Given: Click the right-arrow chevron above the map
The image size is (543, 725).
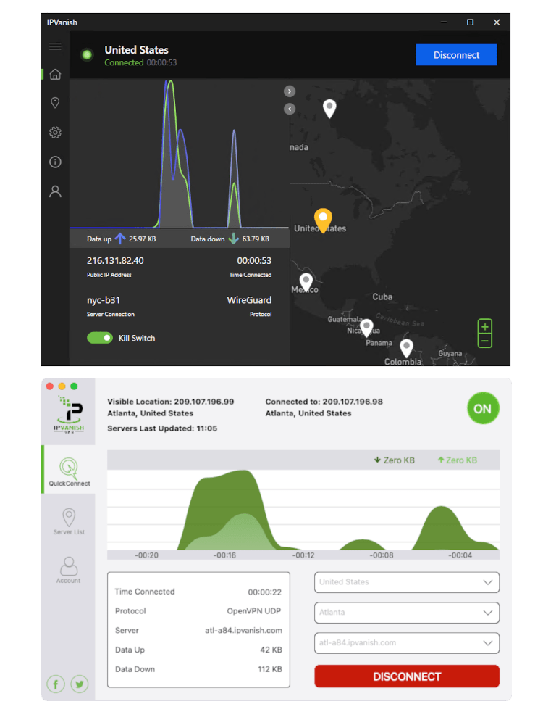Looking at the screenshot, I should click(x=290, y=91).
